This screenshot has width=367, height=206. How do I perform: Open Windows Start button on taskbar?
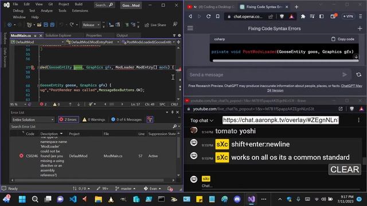(22, 199)
